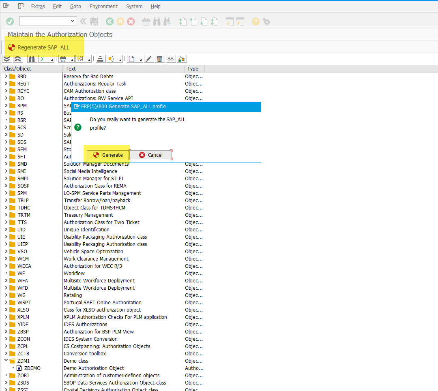Open the Goto menu
The height and width of the screenshot is (391, 438).
pyautogui.click(x=75, y=6)
